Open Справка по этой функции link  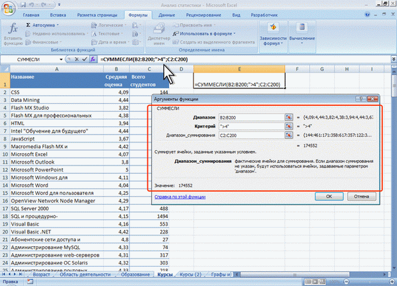point(180,197)
